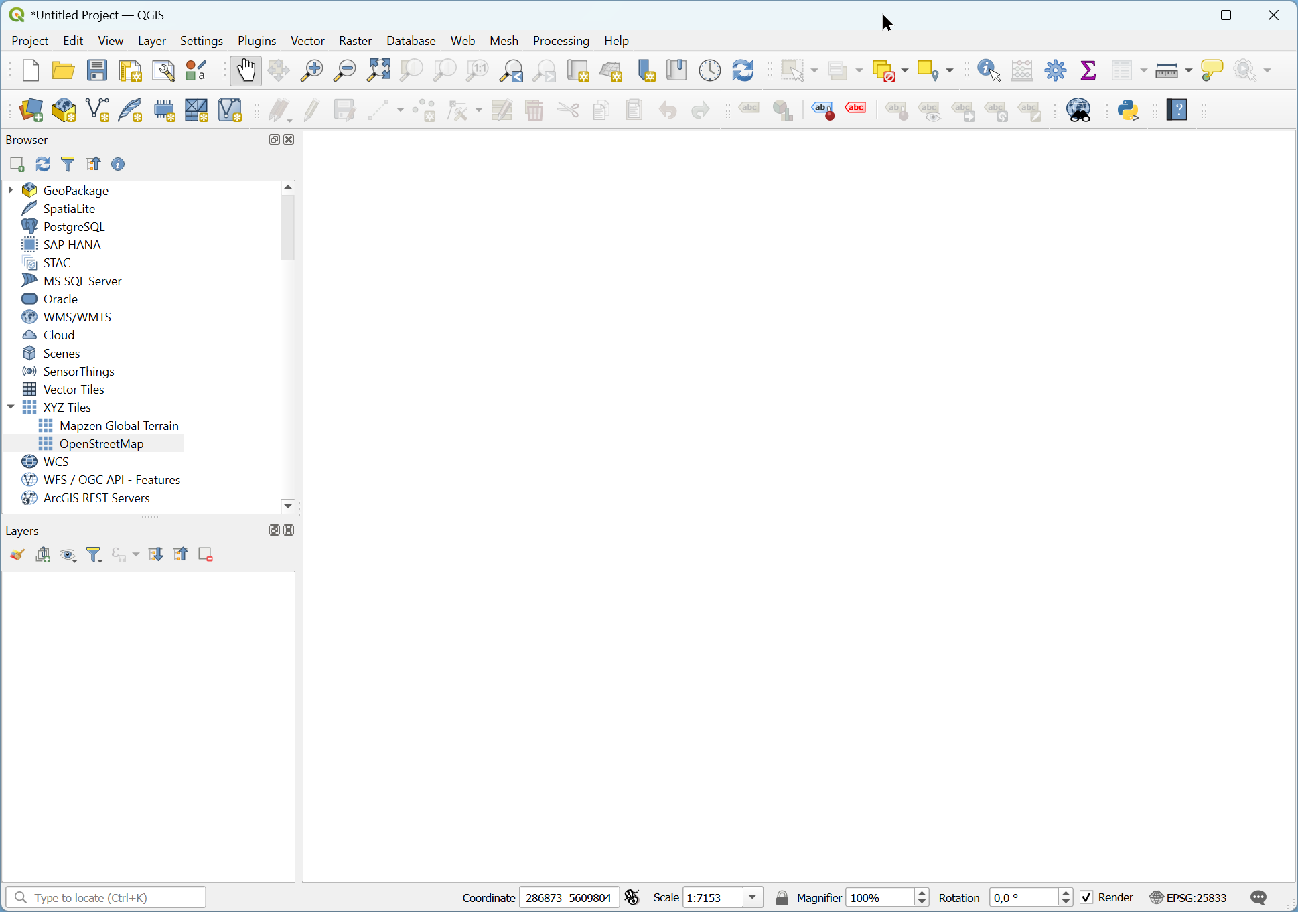Open Processing Toolbox gear icon
The image size is (1298, 912).
[x=1055, y=70]
